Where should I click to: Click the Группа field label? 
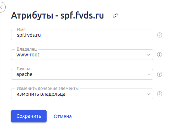[23, 69]
